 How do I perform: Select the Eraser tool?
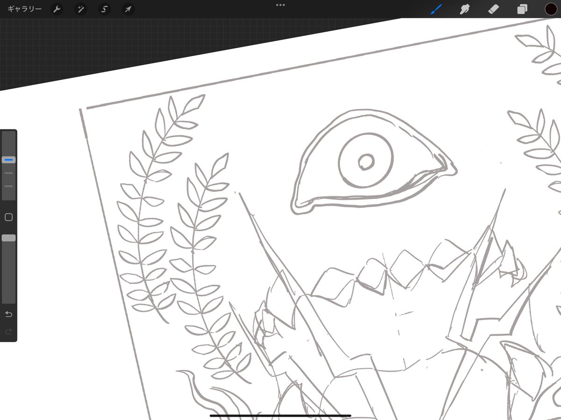coord(494,9)
